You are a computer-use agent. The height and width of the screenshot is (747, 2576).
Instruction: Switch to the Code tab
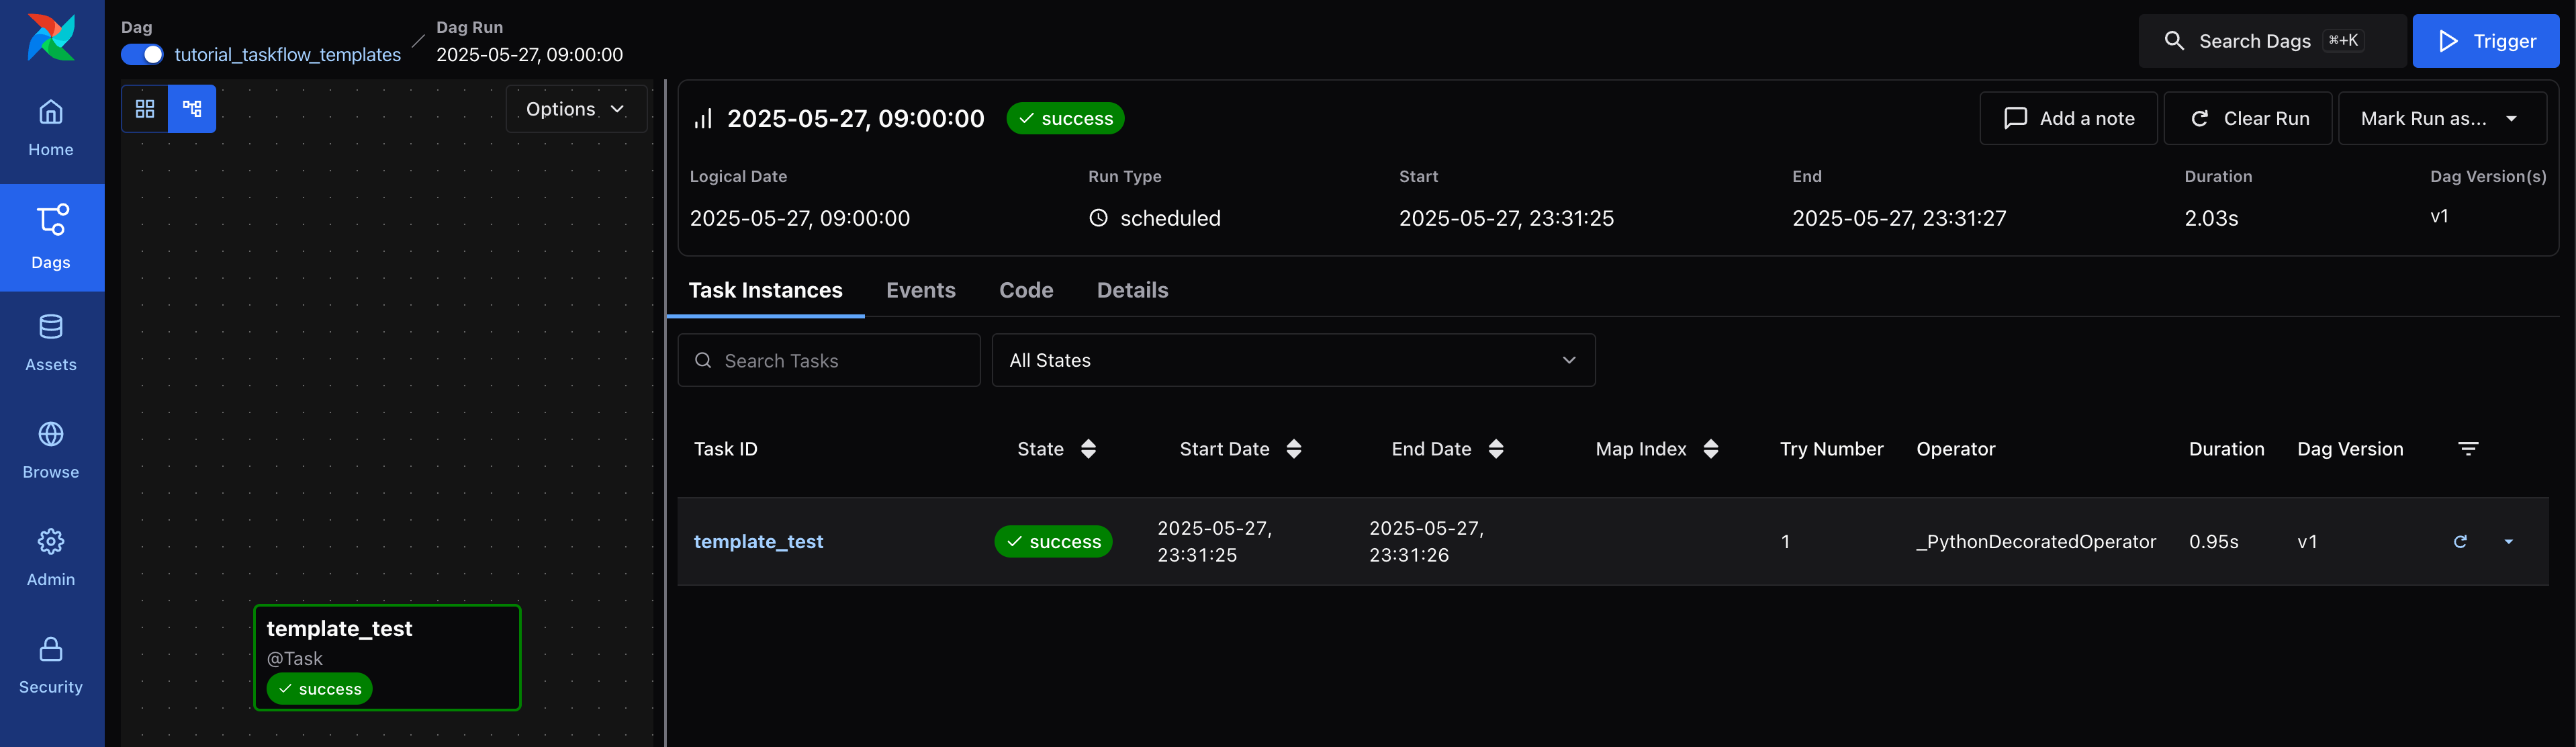click(x=1025, y=290)
